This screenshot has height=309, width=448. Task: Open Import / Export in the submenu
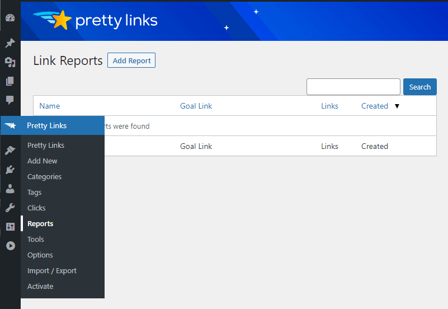[52, 271]
